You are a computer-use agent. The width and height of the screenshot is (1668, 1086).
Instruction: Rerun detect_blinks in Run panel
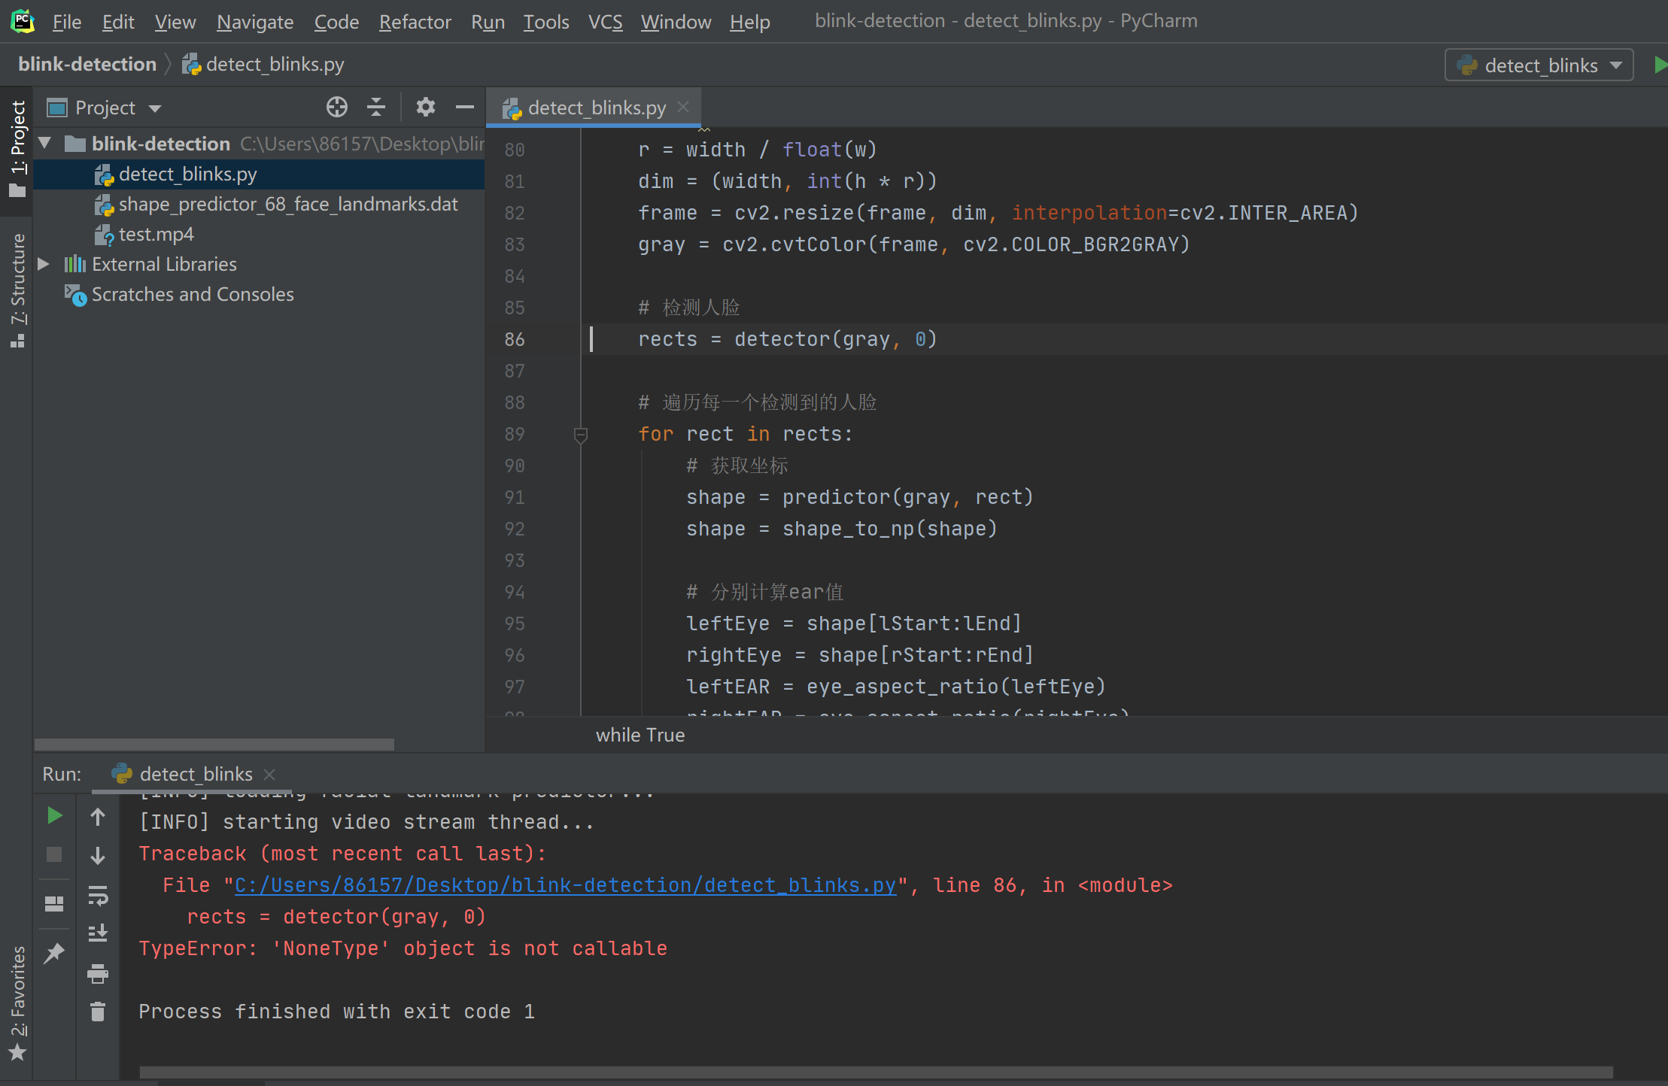tap(54, 816)
